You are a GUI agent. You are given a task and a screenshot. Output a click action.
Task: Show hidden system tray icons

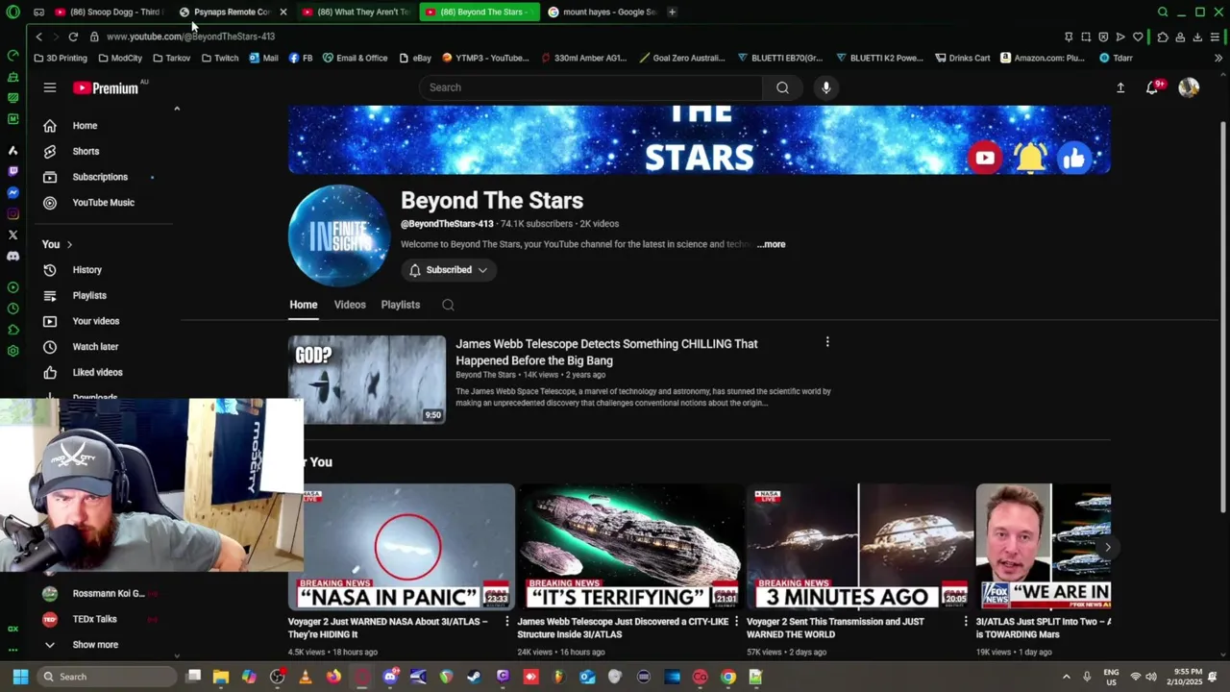(x=1065, y=677)
